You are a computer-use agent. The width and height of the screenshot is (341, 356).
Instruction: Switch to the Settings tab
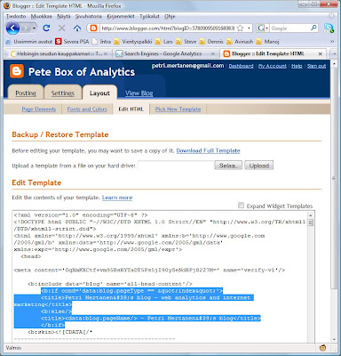pos(63,93)
